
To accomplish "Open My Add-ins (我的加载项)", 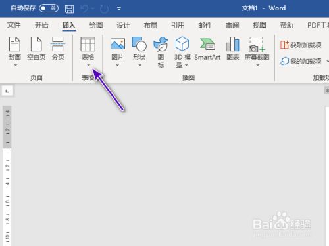I will coord(301,61).
